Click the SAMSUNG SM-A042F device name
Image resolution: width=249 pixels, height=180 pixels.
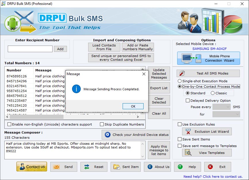click(209, 49)
